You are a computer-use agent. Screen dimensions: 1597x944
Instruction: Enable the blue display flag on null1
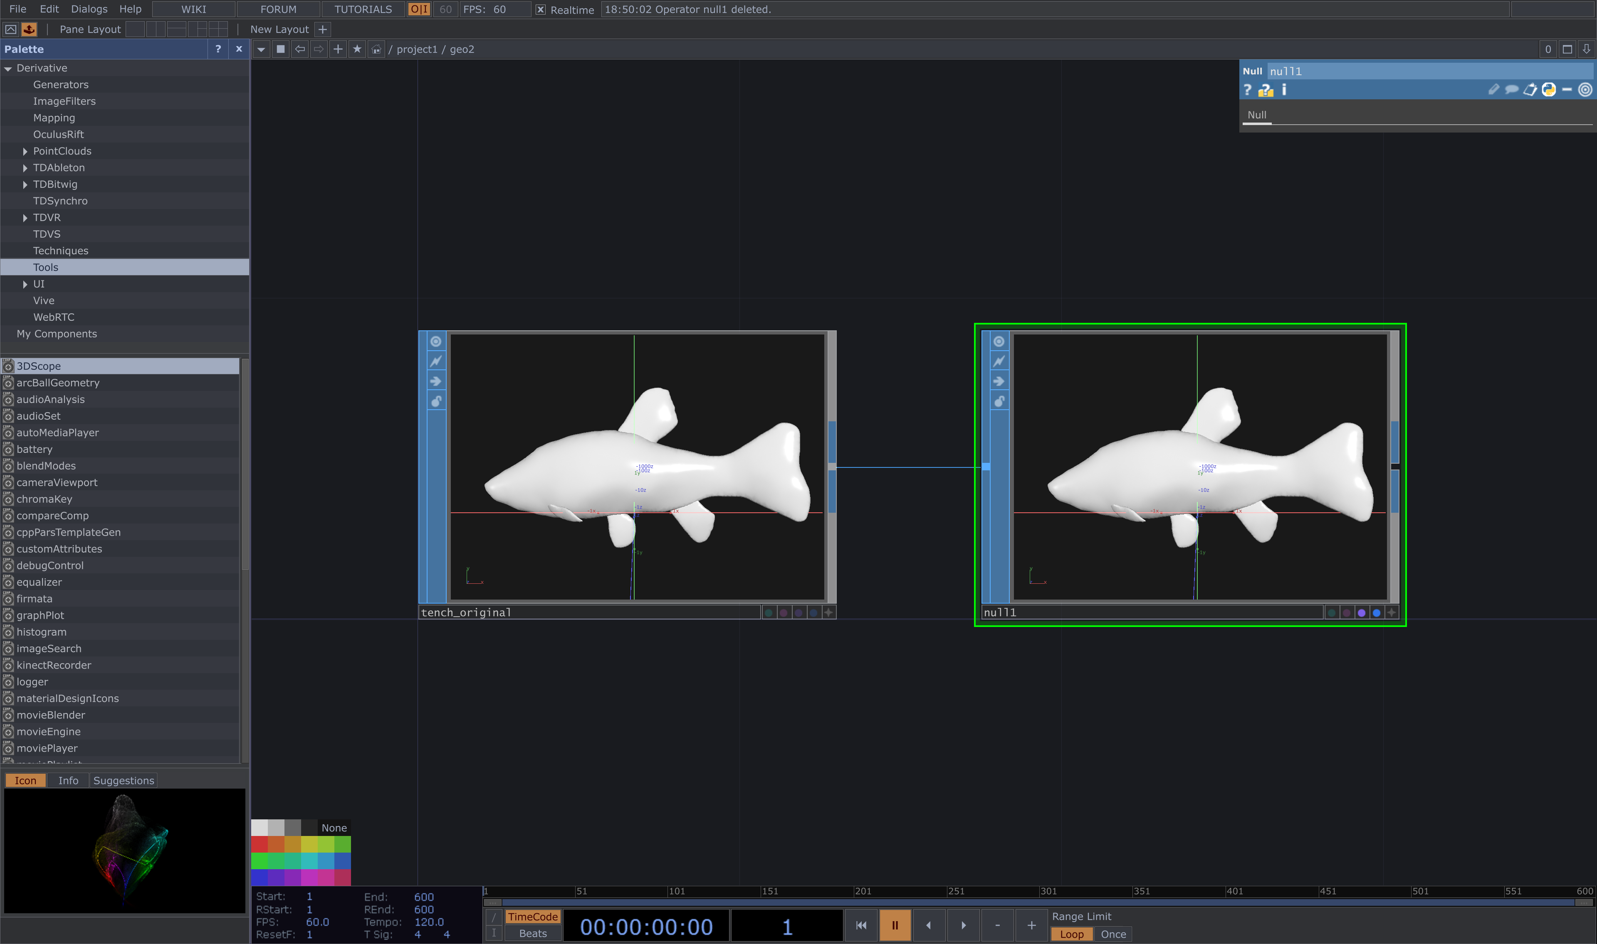tap(1376, 612)
